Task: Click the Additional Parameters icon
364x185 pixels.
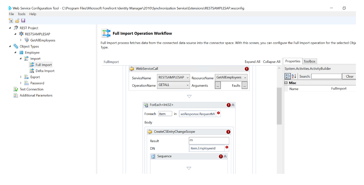Action: point(16,95)
